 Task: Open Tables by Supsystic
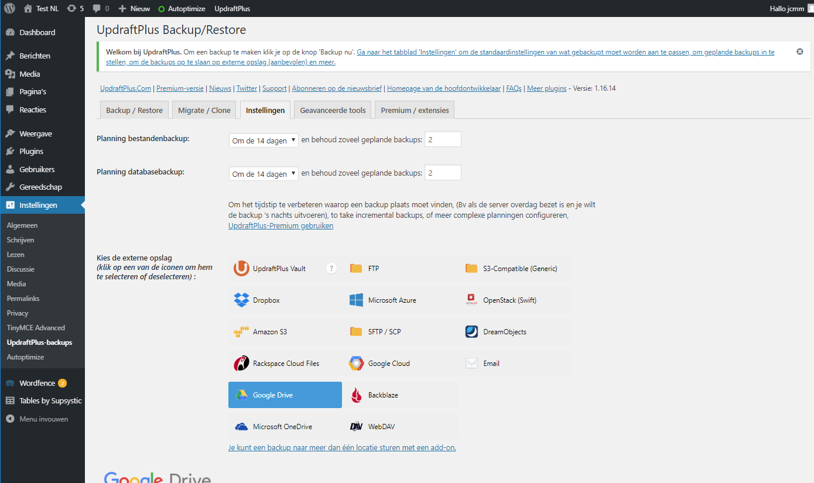coord(42,401)
